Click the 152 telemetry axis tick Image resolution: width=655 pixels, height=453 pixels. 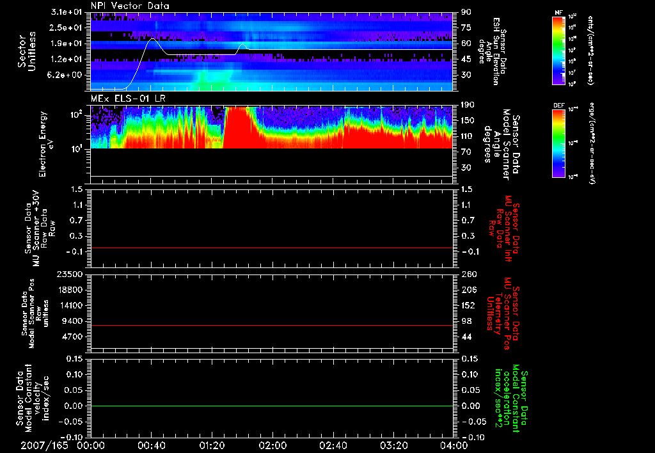[x=468, y=305]
